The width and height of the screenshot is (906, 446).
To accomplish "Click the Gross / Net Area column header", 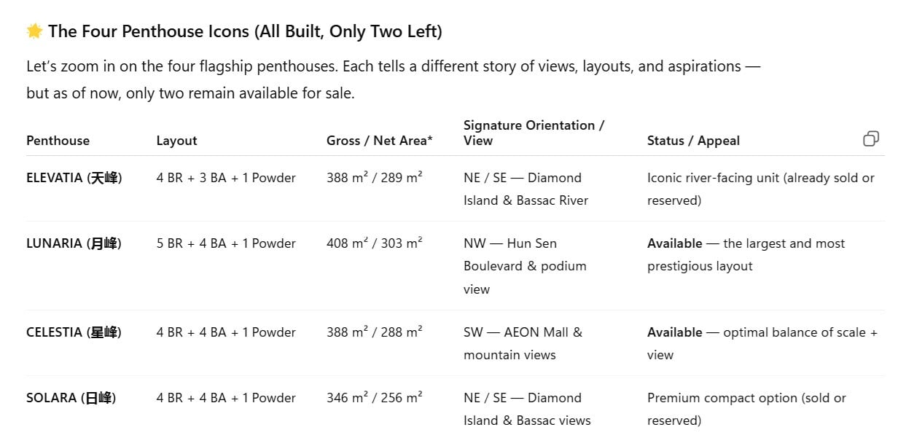I will click(380, 141).
